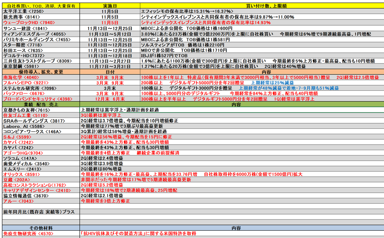Click the ソルスティシアがTOB 価格は1株2210円 cell

click(x=262, y=45)
